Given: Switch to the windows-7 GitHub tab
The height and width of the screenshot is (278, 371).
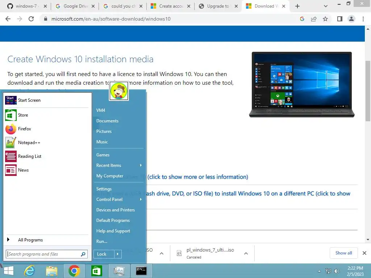Looking at the screenshot, I should coord(26,6).
